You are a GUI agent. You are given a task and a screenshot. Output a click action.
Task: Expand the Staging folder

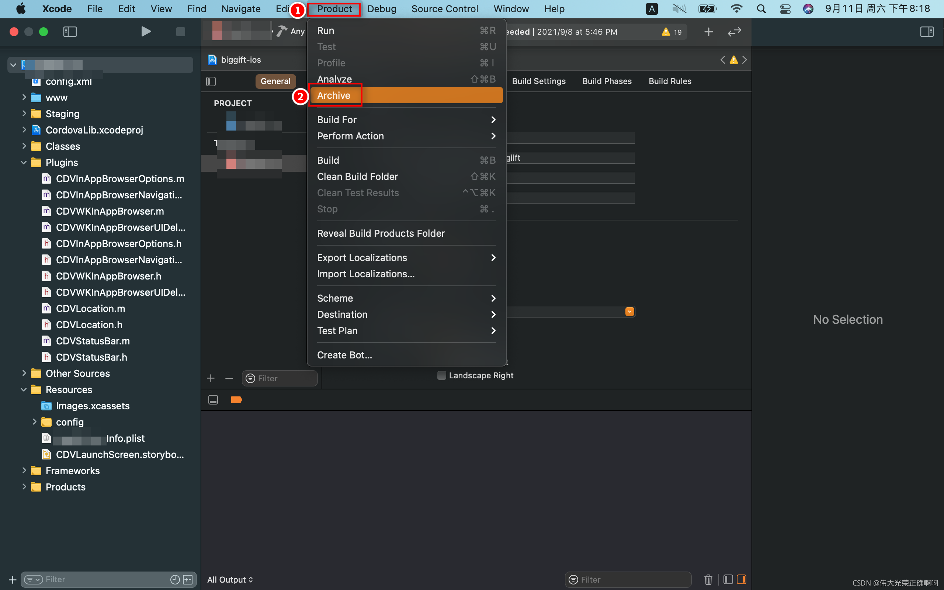coord(24,114)
